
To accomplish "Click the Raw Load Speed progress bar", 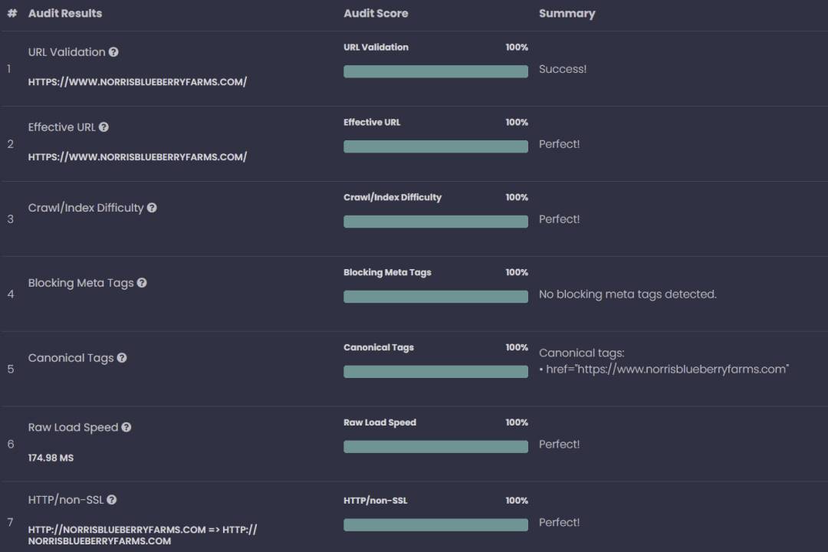I will [x=435, y=446].
